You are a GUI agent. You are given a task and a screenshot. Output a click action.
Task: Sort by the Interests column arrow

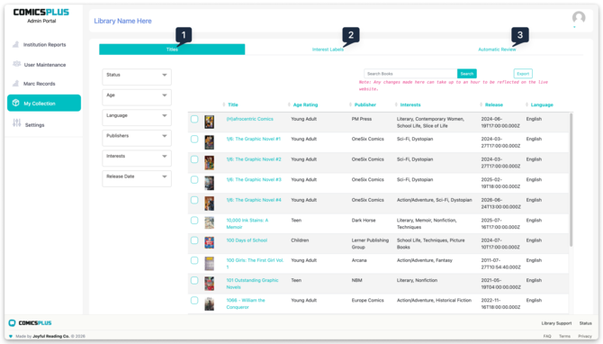point(396,104)
